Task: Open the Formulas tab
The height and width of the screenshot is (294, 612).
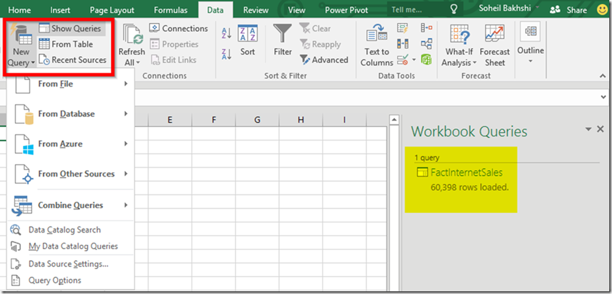Action: click(170, 10)
